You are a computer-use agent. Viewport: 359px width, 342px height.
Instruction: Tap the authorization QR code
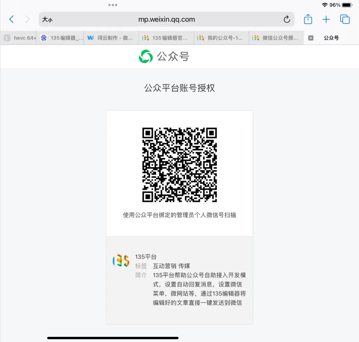(x=179, y=165)
